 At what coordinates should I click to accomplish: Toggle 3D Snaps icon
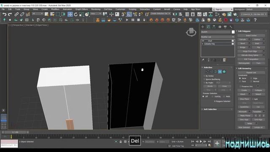124,14
